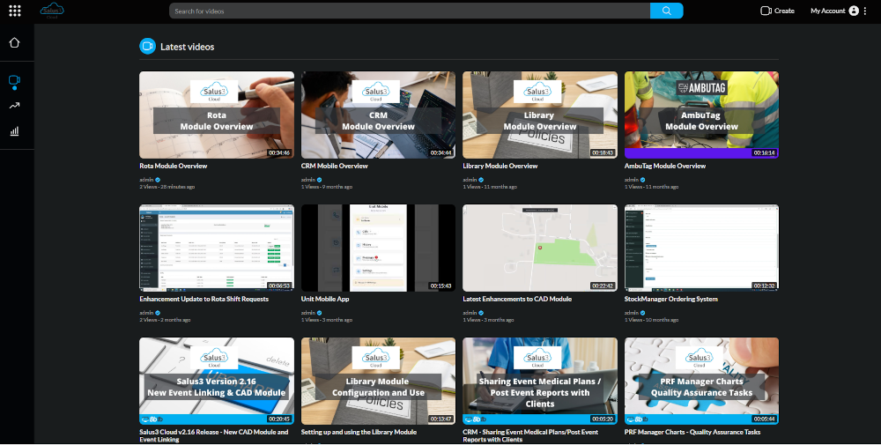Click admin under Rota Module Overview
The height and width of the screenshot is (445, 881).
146,180
